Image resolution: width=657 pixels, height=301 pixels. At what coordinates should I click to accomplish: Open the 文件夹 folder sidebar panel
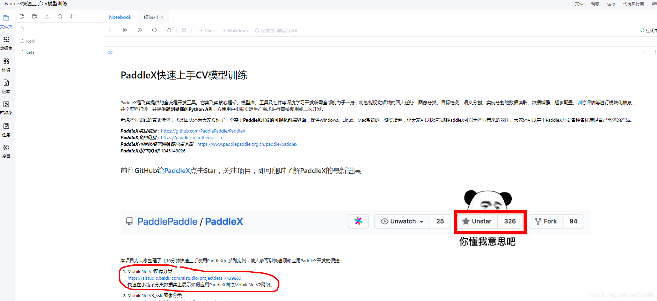tap(6, 21)
